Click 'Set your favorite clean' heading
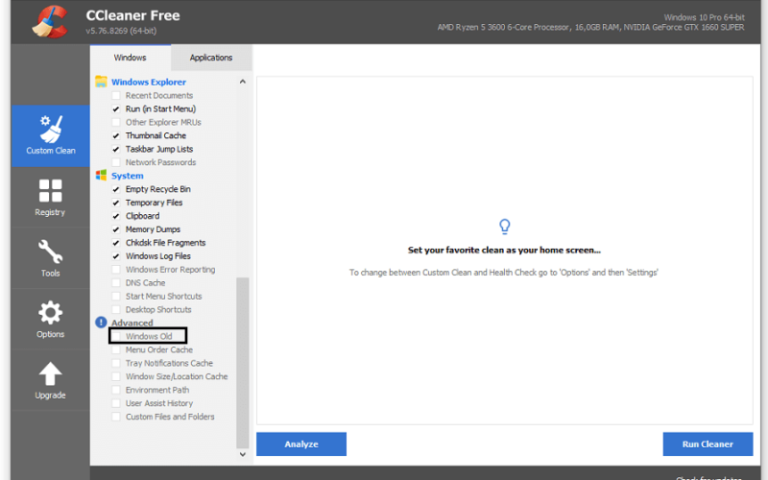768x480 pixels. tap(505, 251)
